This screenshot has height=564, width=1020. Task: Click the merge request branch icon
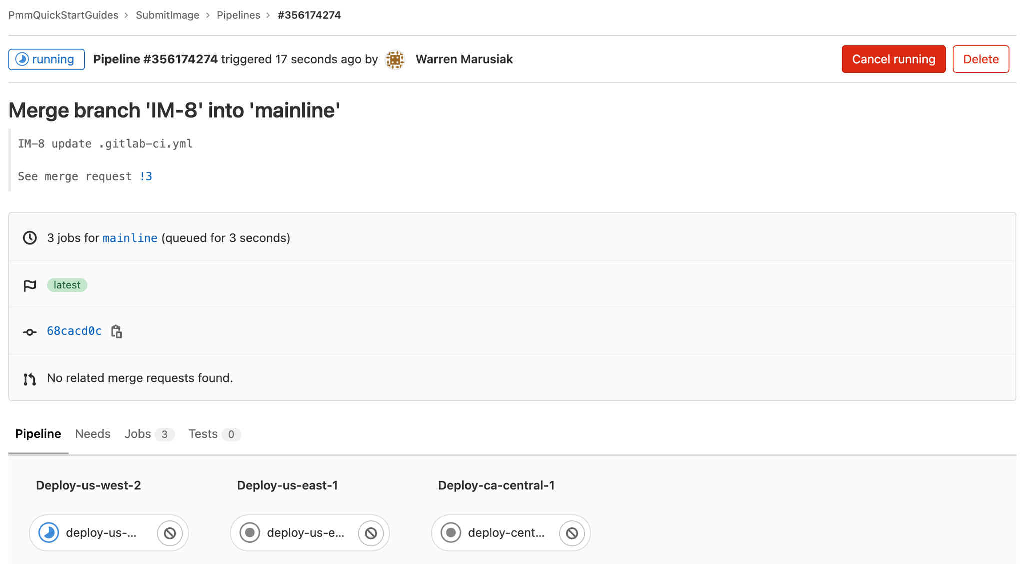click(x=31, y=378)
